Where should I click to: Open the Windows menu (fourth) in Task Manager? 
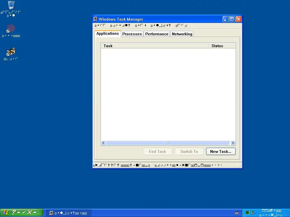[x=161, y=25]
